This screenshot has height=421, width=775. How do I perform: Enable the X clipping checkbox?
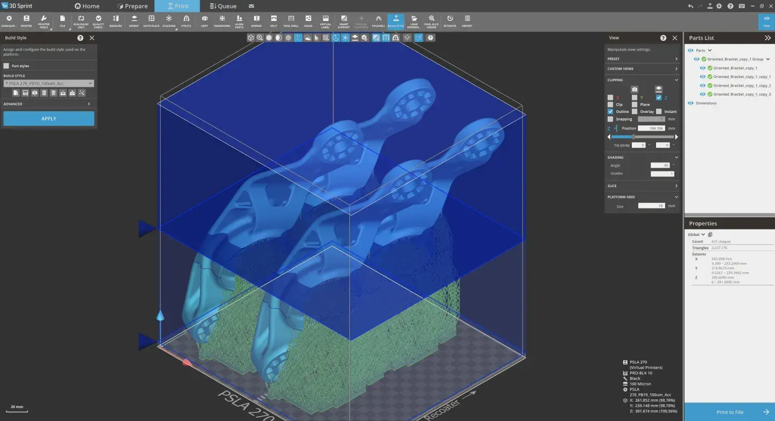click(610, 97)
